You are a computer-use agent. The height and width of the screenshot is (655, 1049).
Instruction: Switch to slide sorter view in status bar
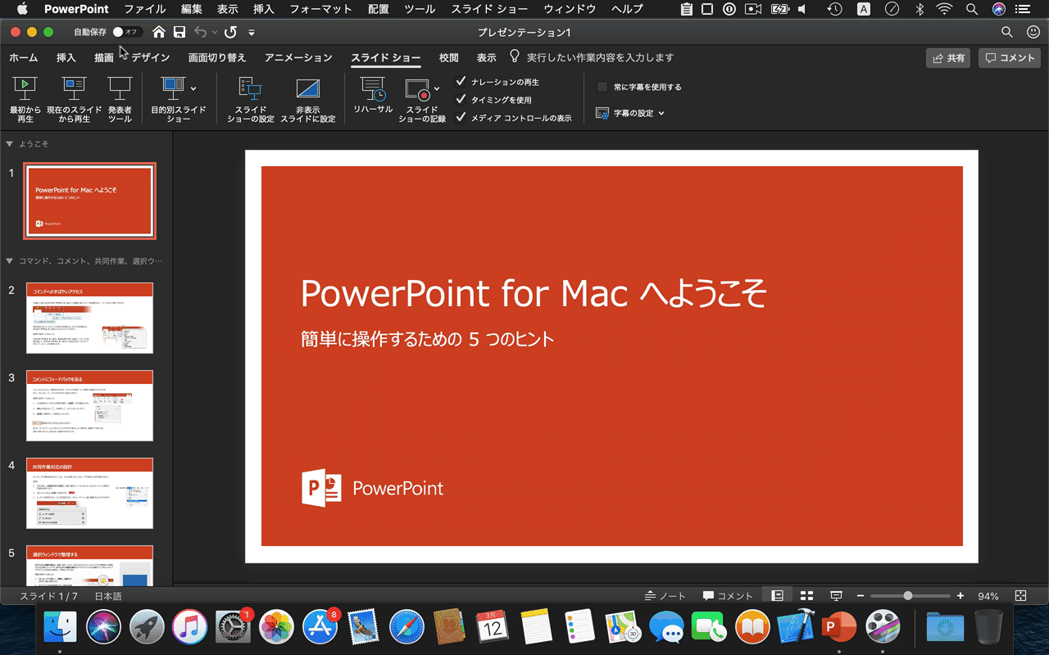point(806,595)
